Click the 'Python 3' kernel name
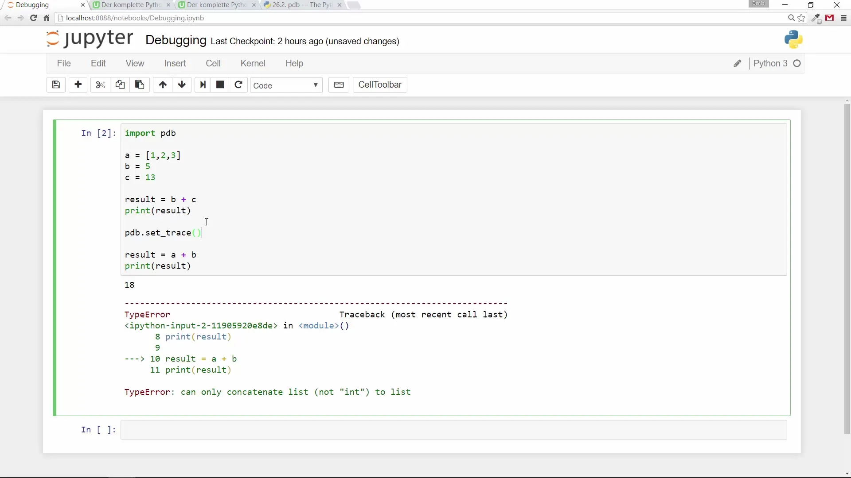Viewport: 851px width, 478px height. click(770, 63)
